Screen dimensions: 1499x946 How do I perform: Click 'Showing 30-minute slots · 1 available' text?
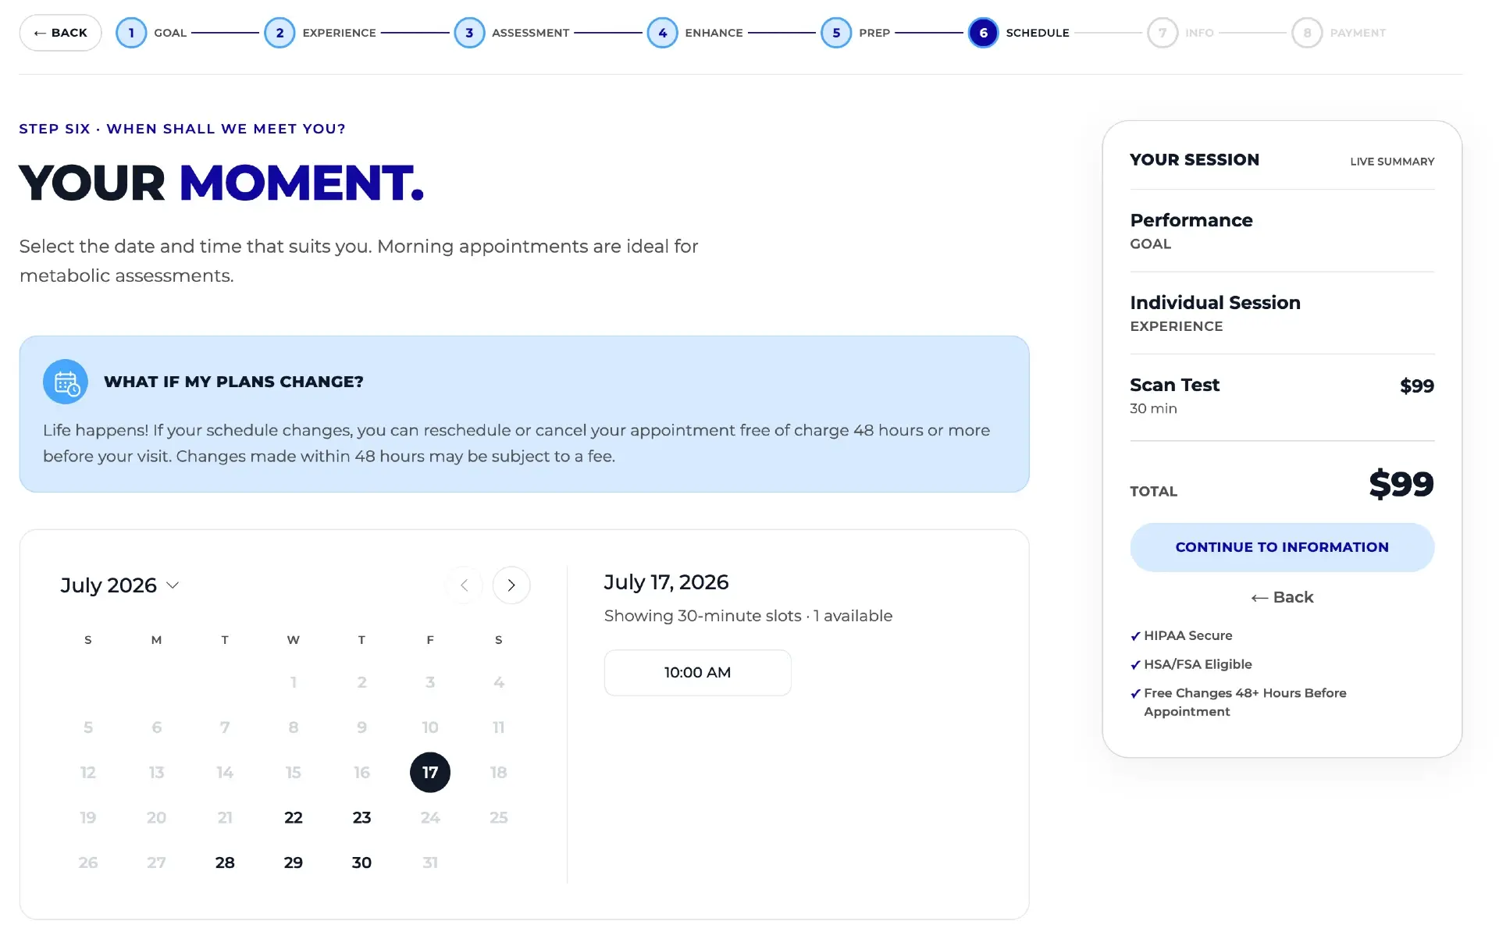coord(748,616)
